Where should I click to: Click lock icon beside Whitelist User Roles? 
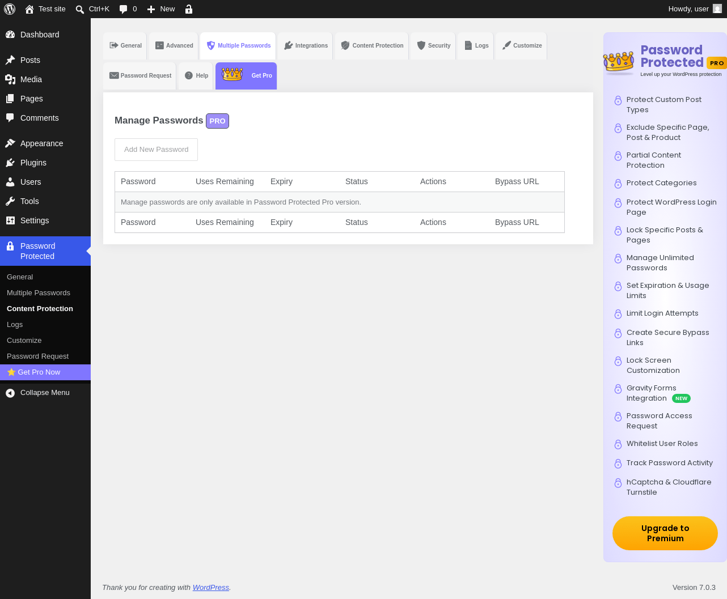(618, 444)
